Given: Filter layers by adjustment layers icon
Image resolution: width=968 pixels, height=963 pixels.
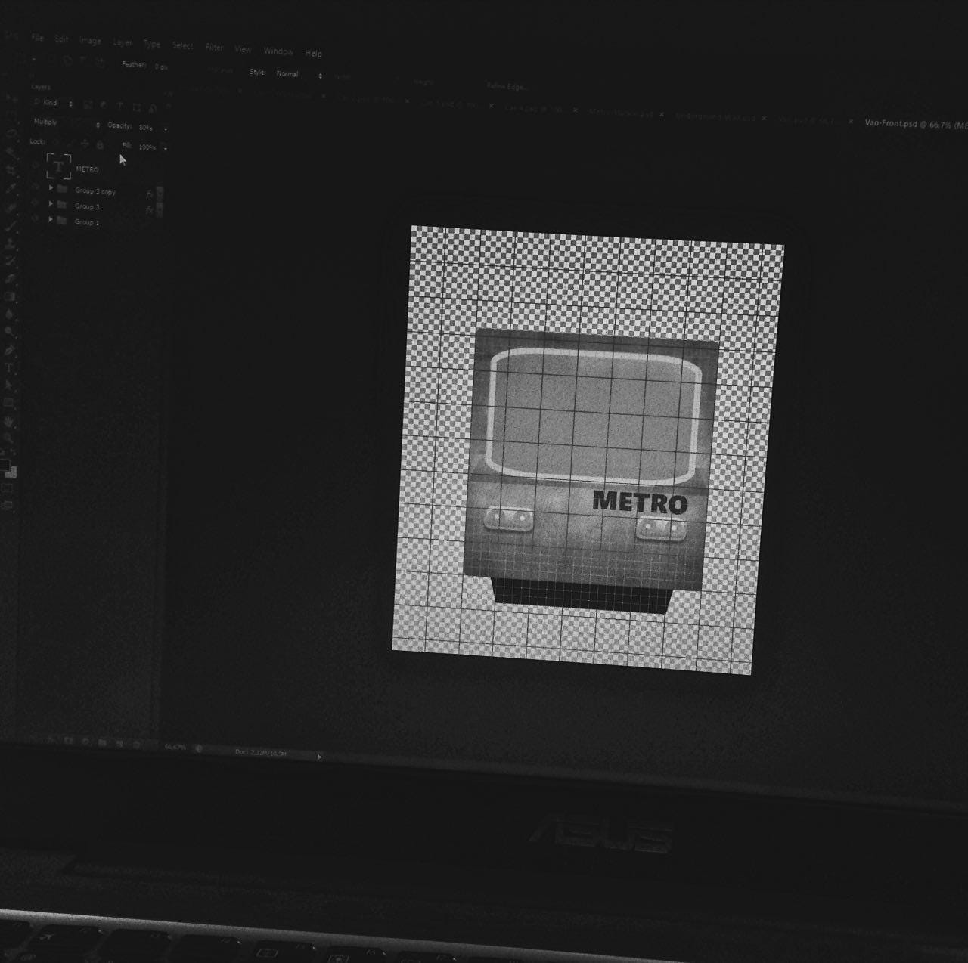Looking at the screenshot, I should click(x=103, y=105).
